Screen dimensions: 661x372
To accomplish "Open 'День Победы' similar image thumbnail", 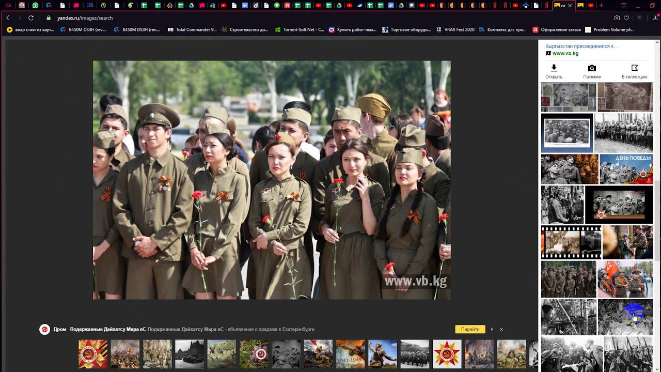I will click(x=626, y=169).
